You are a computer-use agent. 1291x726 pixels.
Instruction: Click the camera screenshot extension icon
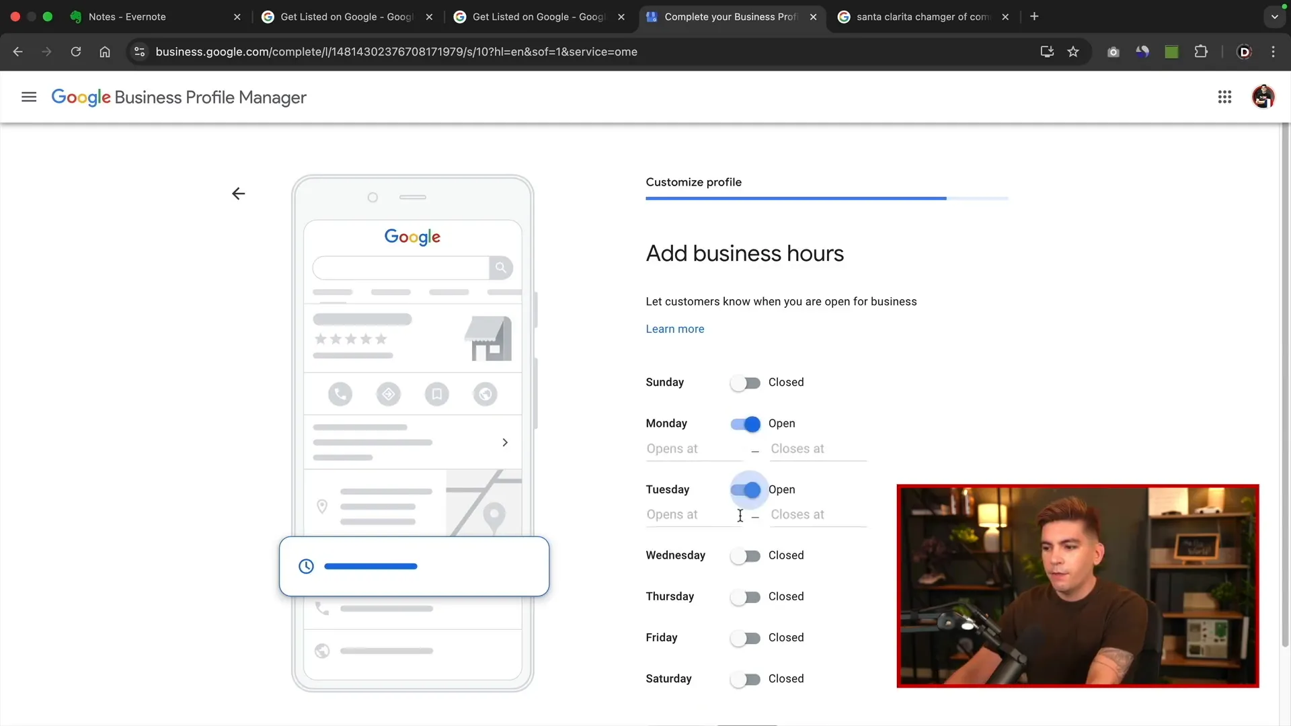(x=1113, y=52)
